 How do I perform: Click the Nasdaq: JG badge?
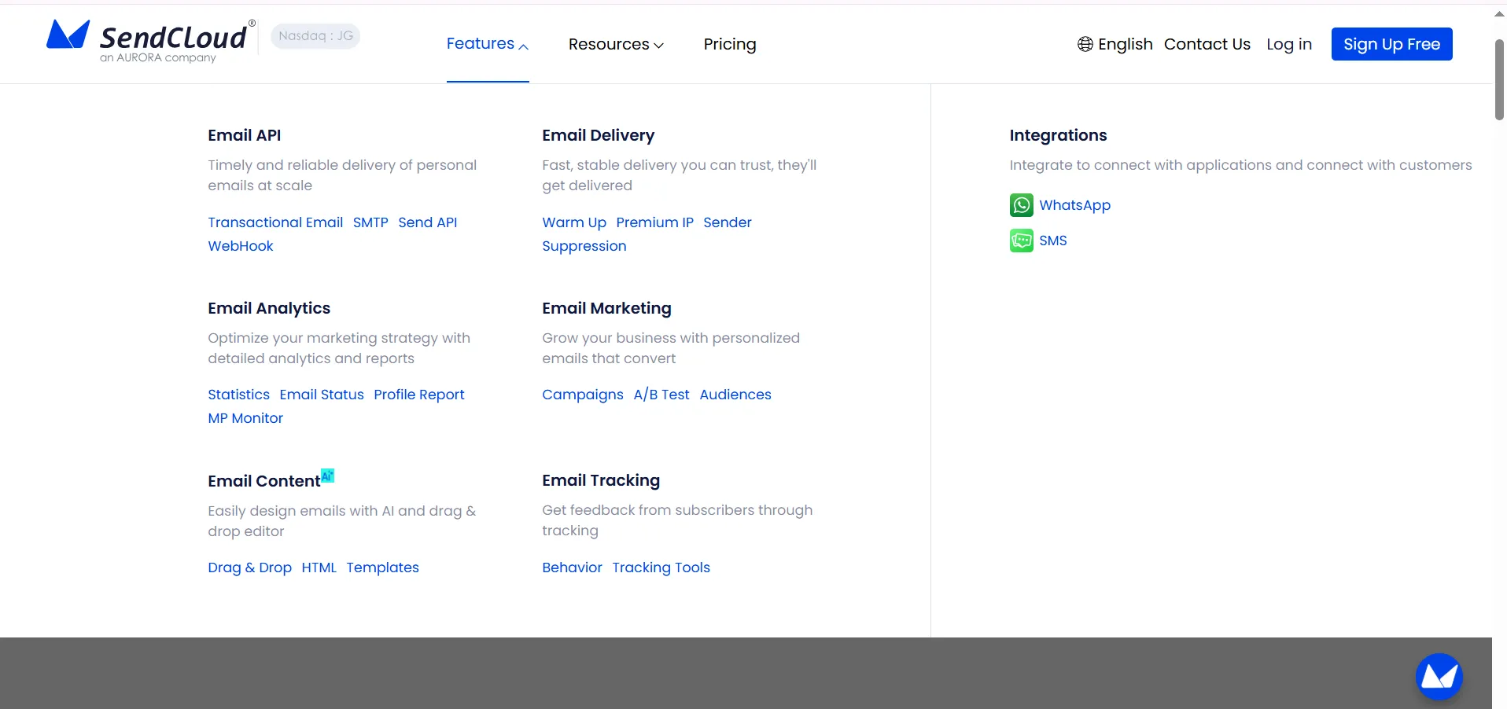315,36
